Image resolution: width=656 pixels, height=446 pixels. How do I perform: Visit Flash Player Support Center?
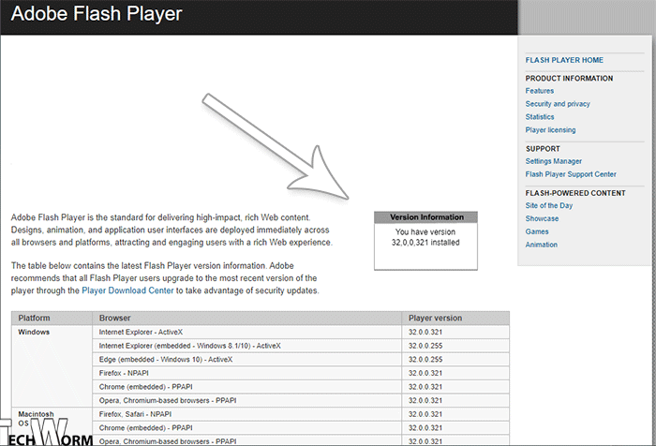[571, 174]
